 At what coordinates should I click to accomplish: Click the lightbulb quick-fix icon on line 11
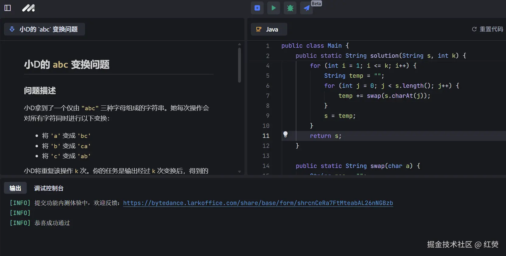tap(285, 134)
